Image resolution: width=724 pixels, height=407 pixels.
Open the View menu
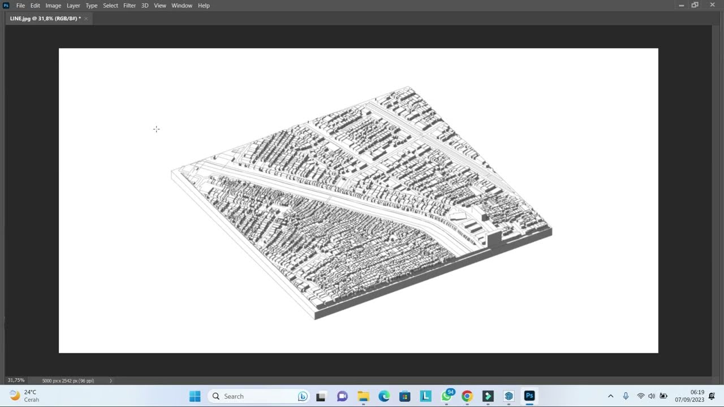pyautogui.click(x=160, y=6)
